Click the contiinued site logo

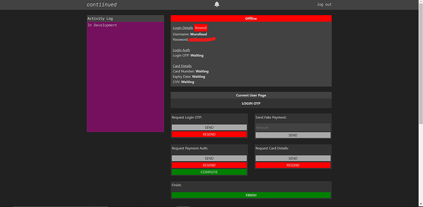coord(102,5)
